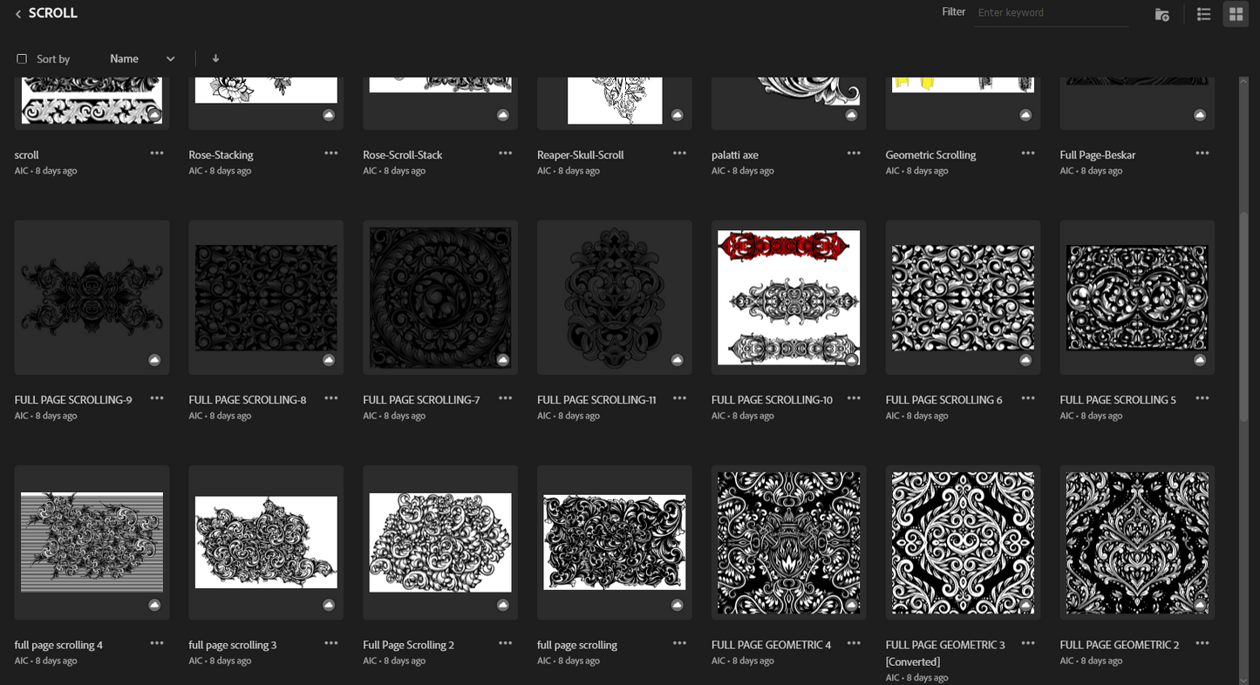Viewport: 1260px width, 685px height.
Task: Open the Geometric Scrolling file name
Action: click(930, 155)
